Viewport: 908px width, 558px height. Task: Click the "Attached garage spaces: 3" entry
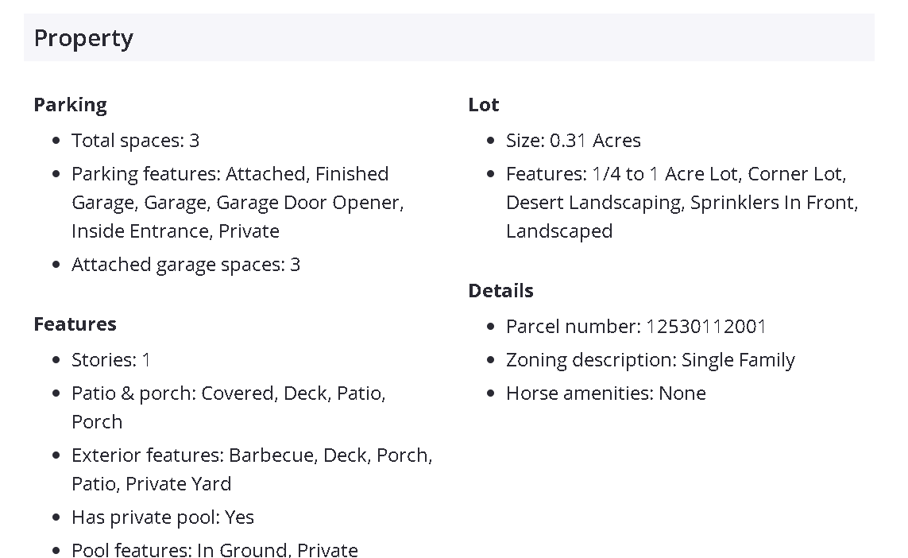(x=186, y=265)
